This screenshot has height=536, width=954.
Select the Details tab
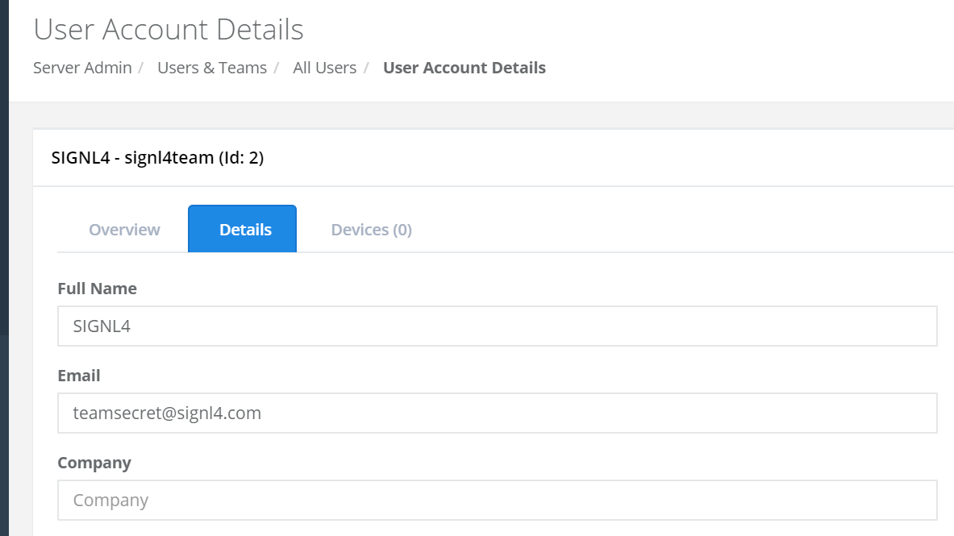242,229
